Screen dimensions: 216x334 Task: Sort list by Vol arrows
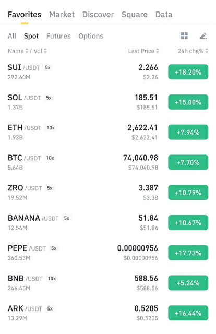45,51
